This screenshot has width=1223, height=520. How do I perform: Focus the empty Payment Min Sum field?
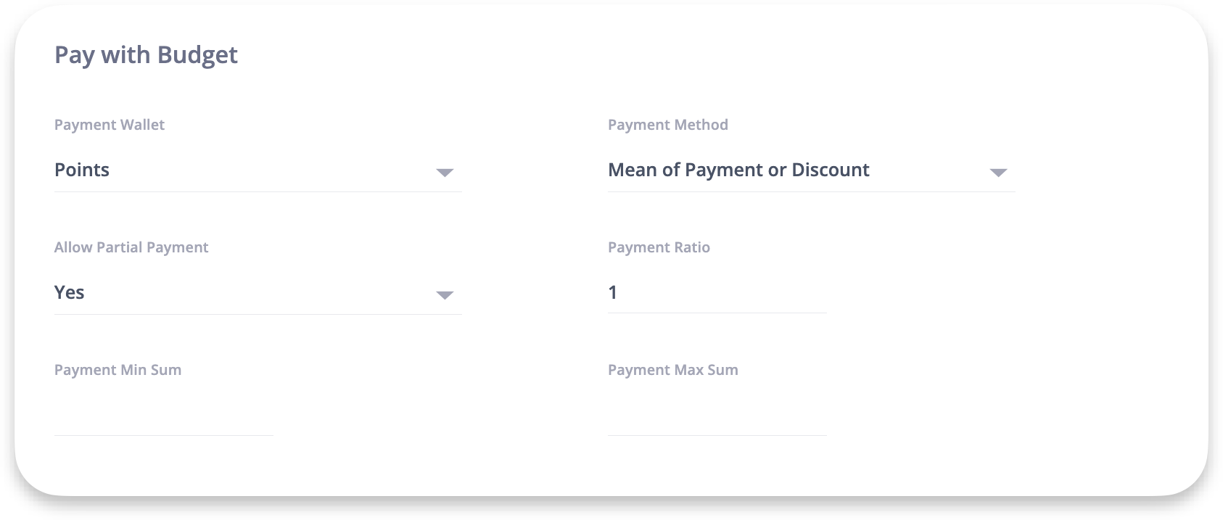pyautogui.click(x=163, y=416)
